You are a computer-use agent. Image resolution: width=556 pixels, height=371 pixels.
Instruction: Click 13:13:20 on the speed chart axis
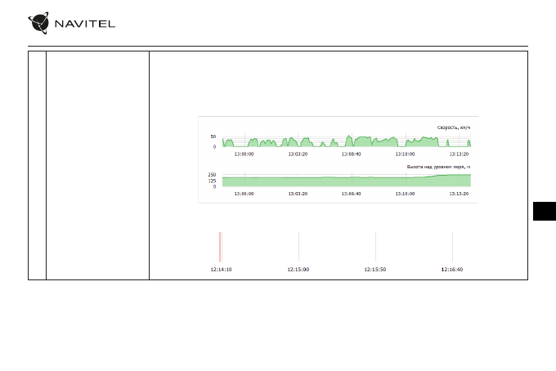click(x=460, y=153)
